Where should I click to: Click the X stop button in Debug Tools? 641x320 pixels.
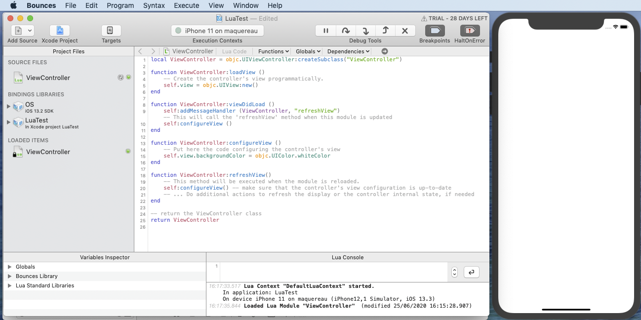(x=405, y=31)
